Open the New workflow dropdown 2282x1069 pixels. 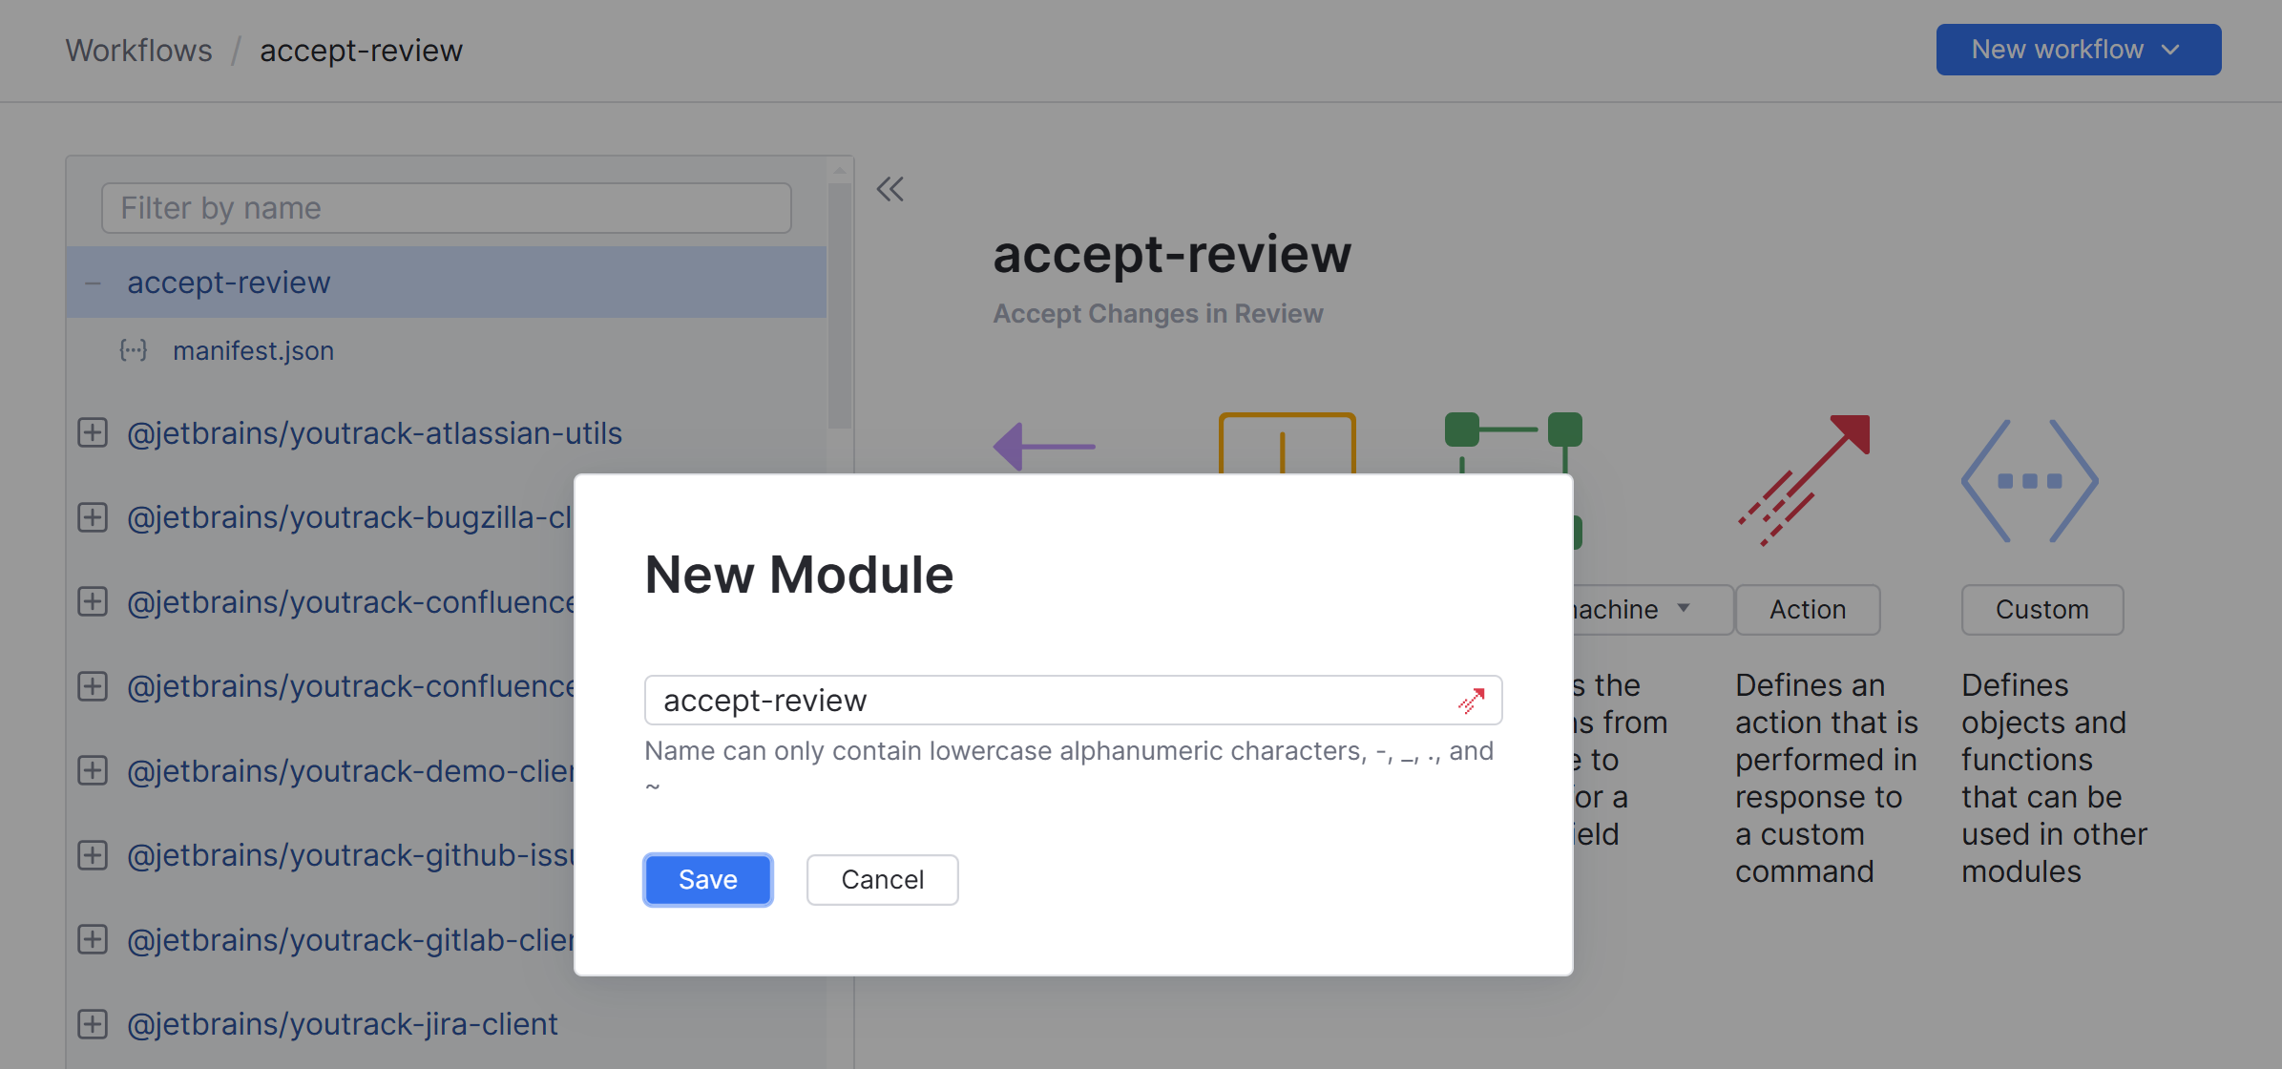(2078, 50)
